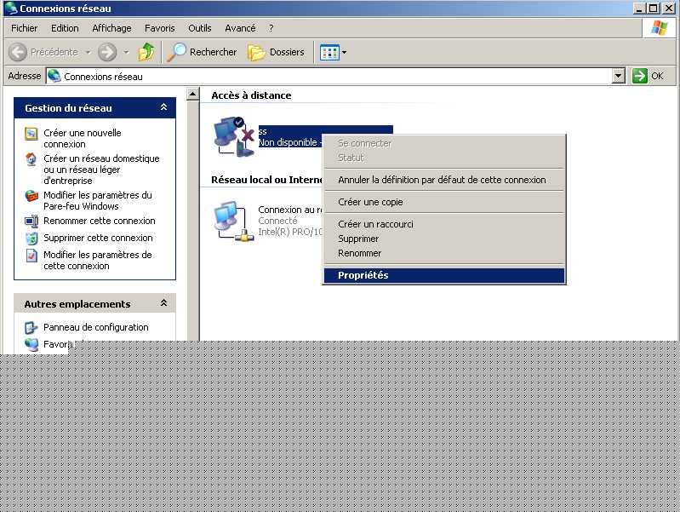Choose Propriétés in the context menu
The height and width of the screenshot is (512, 680).
pyautogui.click(x=363, y=275)
